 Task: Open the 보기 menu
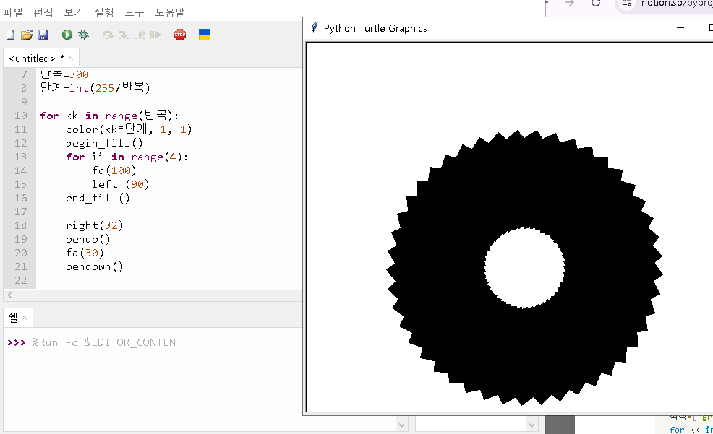tap(73, 12)
